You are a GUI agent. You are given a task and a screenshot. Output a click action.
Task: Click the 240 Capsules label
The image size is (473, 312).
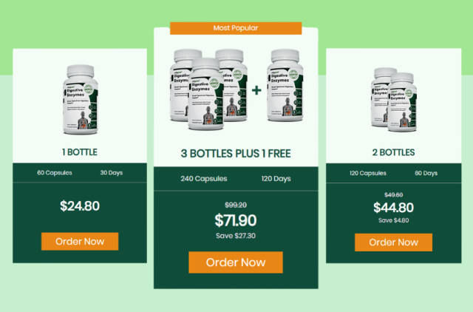click(204, 179)
